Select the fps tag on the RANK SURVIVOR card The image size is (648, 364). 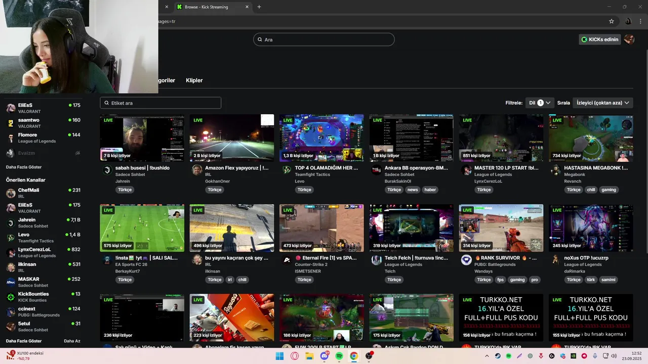click(501, 280)
